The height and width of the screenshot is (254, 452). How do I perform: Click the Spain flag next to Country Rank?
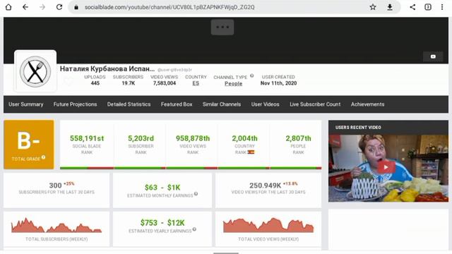[251, 152]
